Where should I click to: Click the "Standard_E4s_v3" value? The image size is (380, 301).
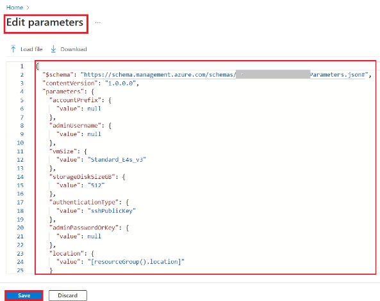(117, 160)
